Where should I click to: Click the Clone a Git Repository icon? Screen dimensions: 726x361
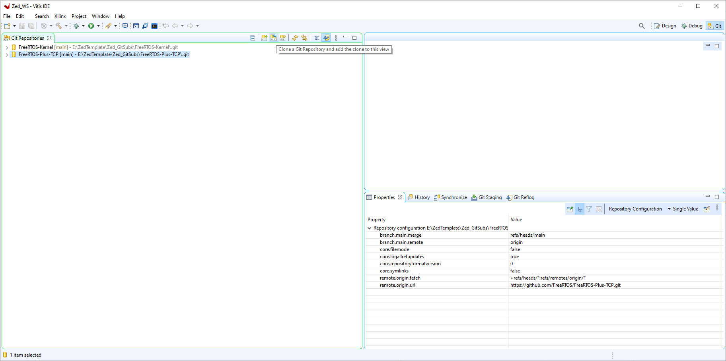tap(273, 38)
